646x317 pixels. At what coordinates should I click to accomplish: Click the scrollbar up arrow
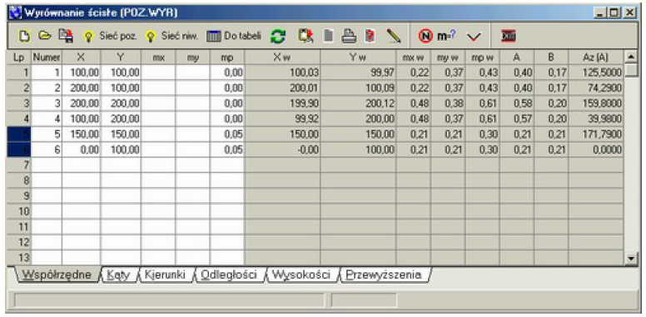630,57
